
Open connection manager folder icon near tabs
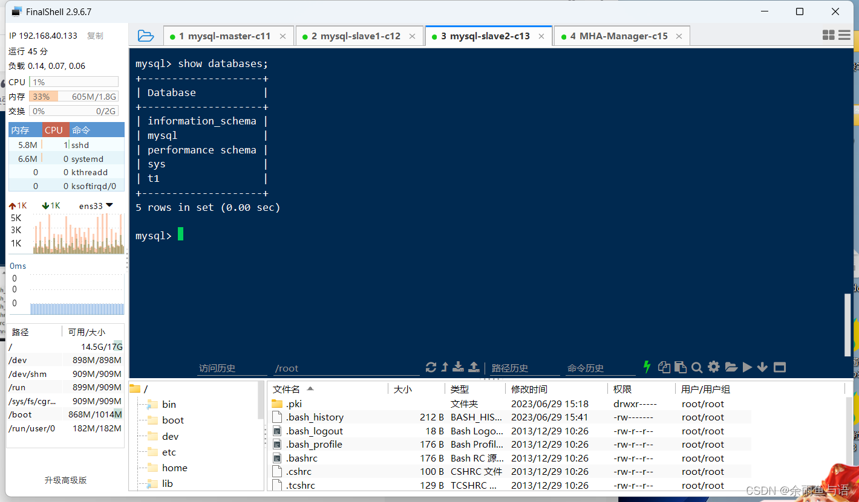point(146,36)
